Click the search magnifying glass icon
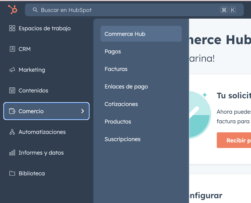The height and width of the screenshot is (203, 251). [35, 10]
